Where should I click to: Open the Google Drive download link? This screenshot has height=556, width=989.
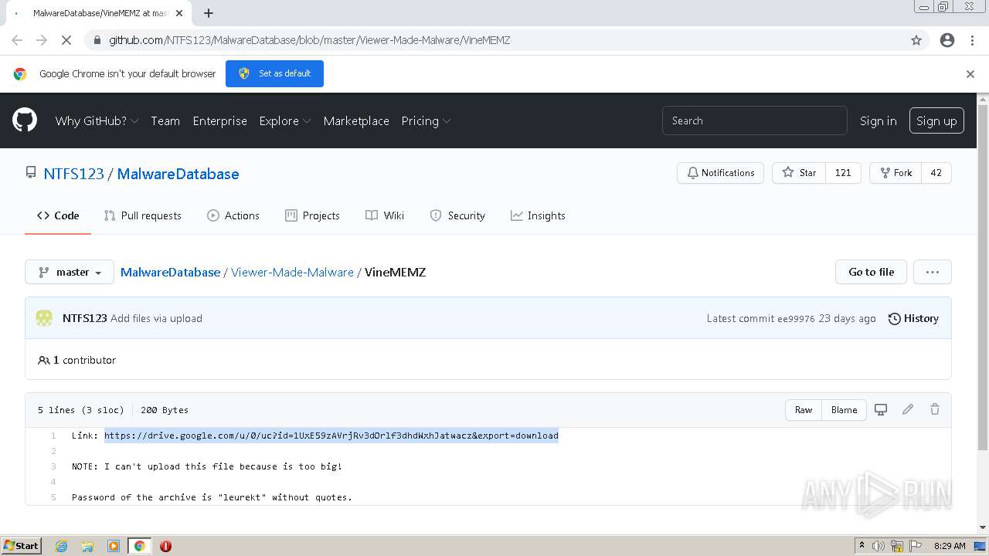tap(331, 436)
